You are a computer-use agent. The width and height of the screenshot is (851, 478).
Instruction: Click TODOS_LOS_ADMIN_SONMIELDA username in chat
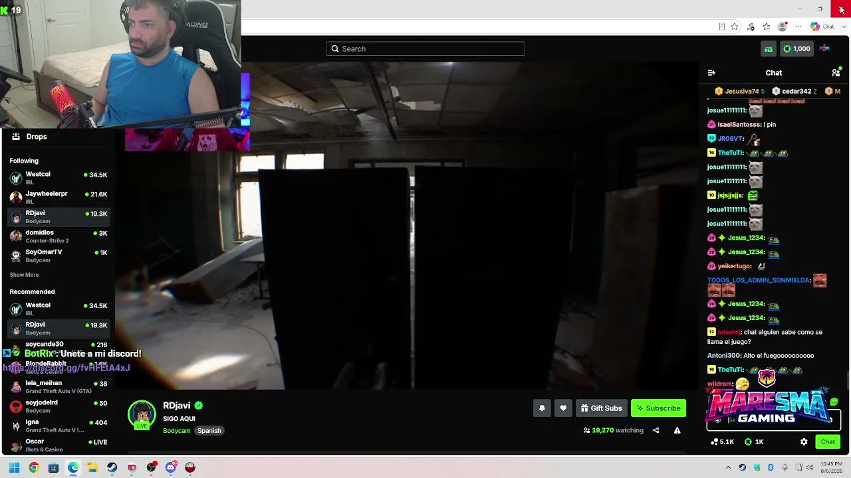[x=759, y=280]
